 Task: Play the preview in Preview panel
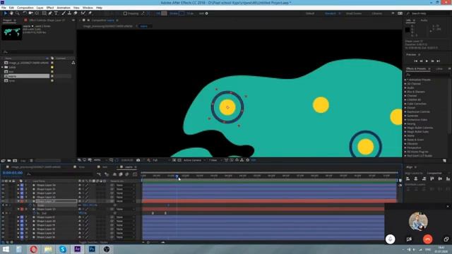(x=427, y=61)
